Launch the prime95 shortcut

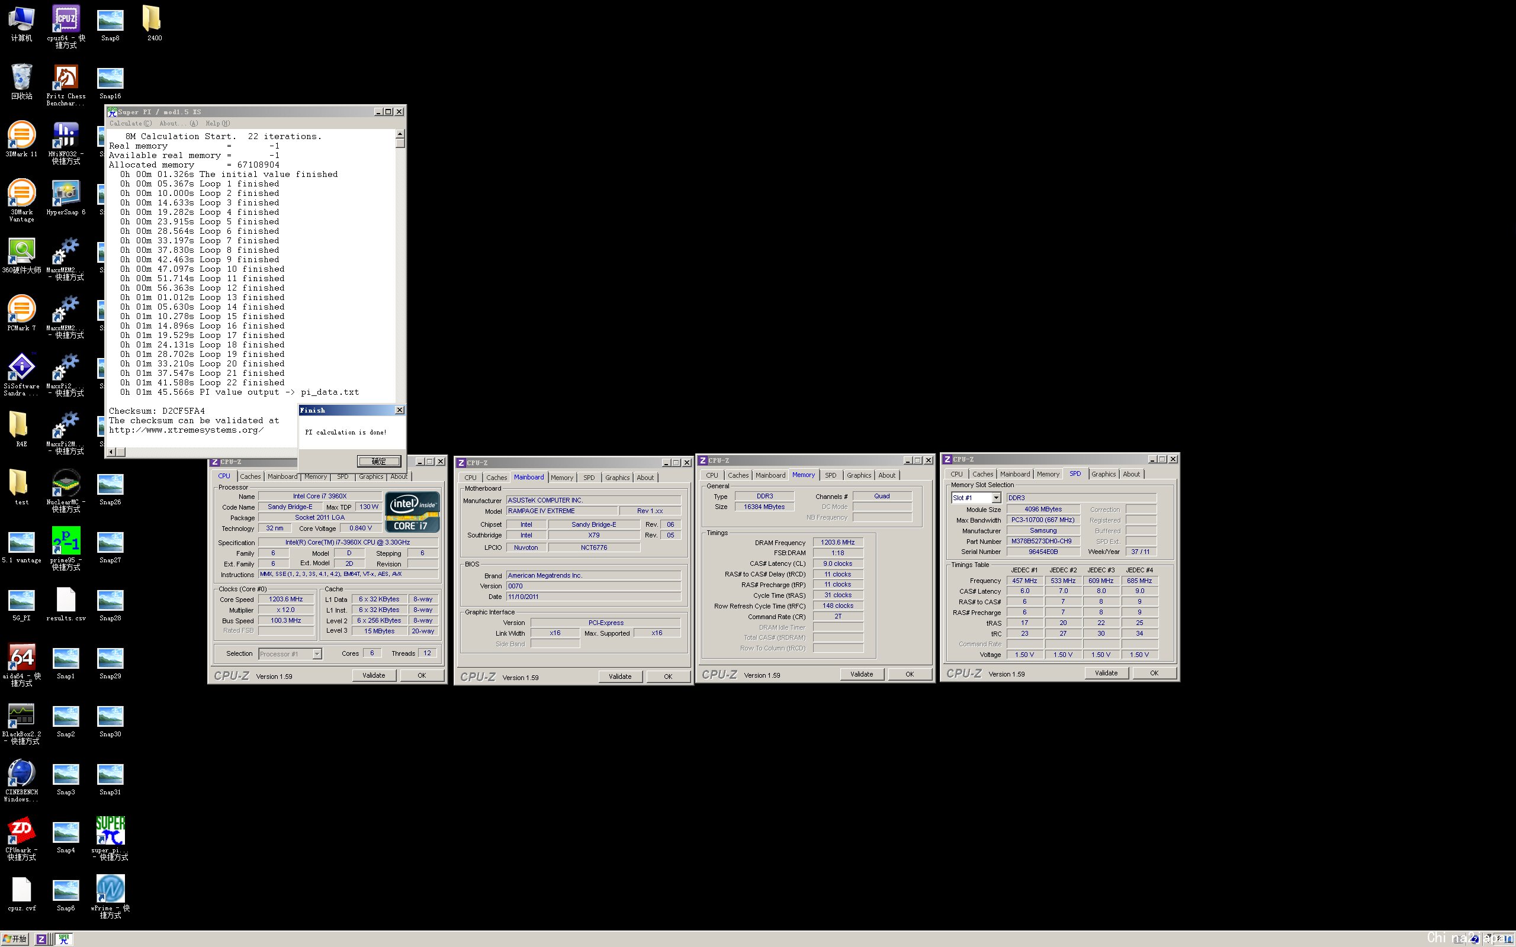(66, 549)
